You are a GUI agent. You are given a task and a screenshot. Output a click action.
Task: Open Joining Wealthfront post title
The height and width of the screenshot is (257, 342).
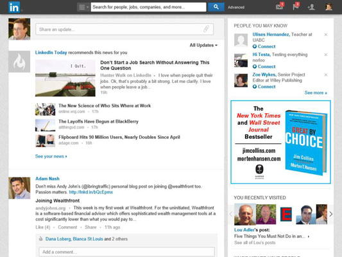pyautogui.click(x=57, y=200)
